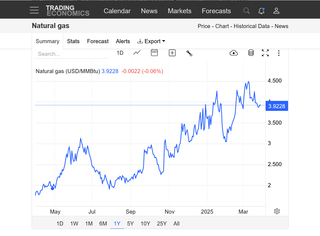Viewport: 320px width, 236px height.
Task: Click the chart Search input field
Action: 71,54
